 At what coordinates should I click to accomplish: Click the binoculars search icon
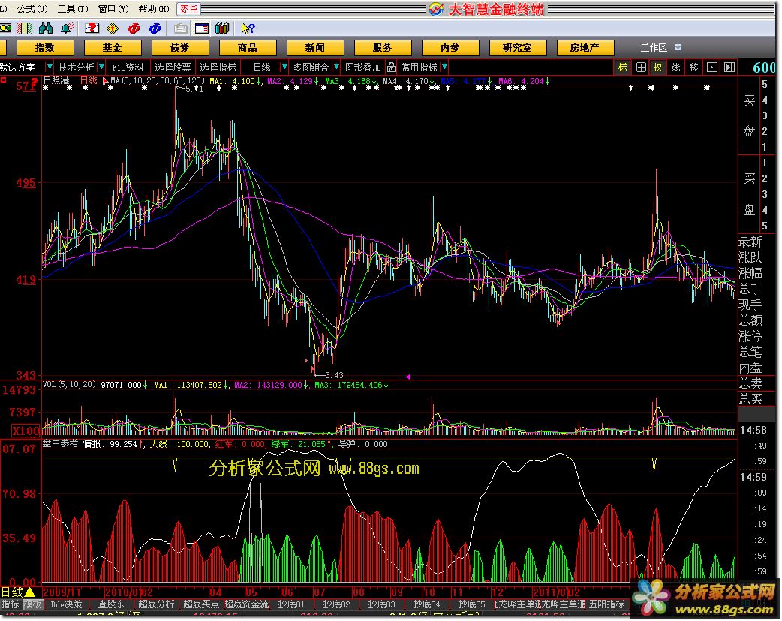coord(45,28)
